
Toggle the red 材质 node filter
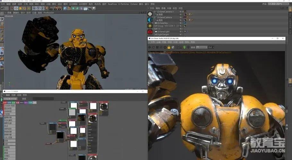coord(5,103)
